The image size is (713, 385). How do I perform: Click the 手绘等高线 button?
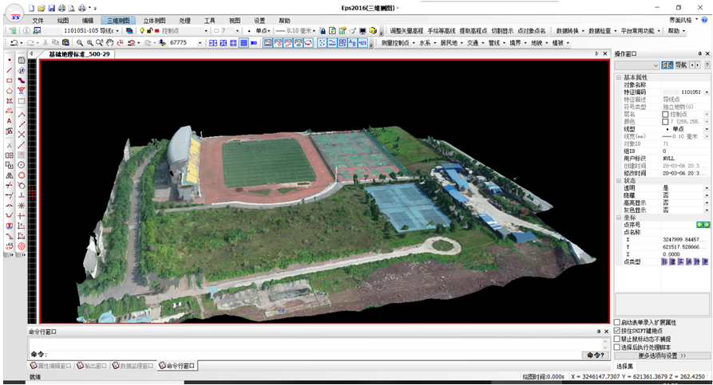(x=441, y=31)
